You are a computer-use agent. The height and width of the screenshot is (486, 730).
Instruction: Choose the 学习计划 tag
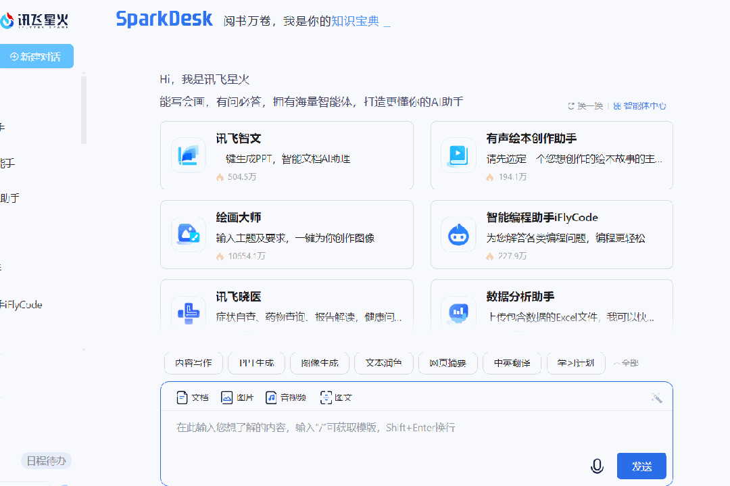click(576, 363)
